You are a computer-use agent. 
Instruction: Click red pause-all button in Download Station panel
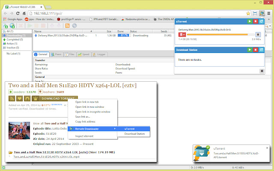[x=256, y=50]
